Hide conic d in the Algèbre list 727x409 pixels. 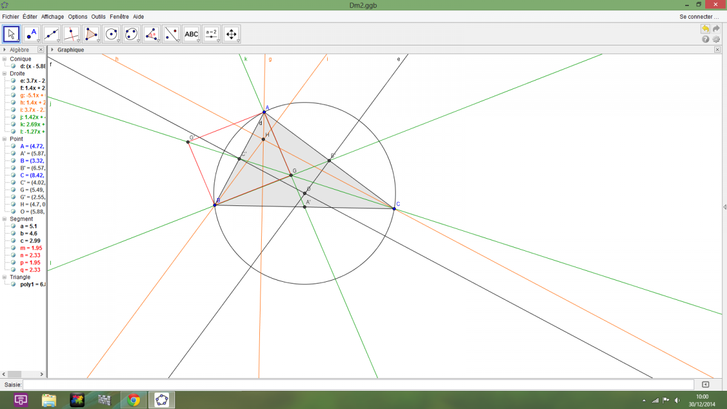[13, 66]
